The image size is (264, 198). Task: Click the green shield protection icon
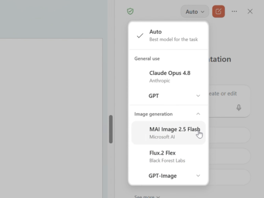pos(130,11)
